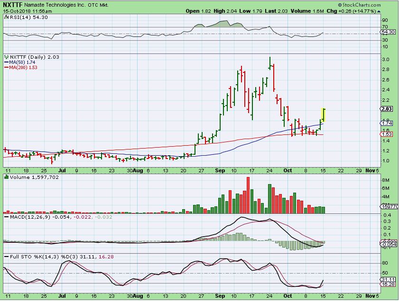Click the Open 1.82 value
399x301 pixels.
(198, 11)
